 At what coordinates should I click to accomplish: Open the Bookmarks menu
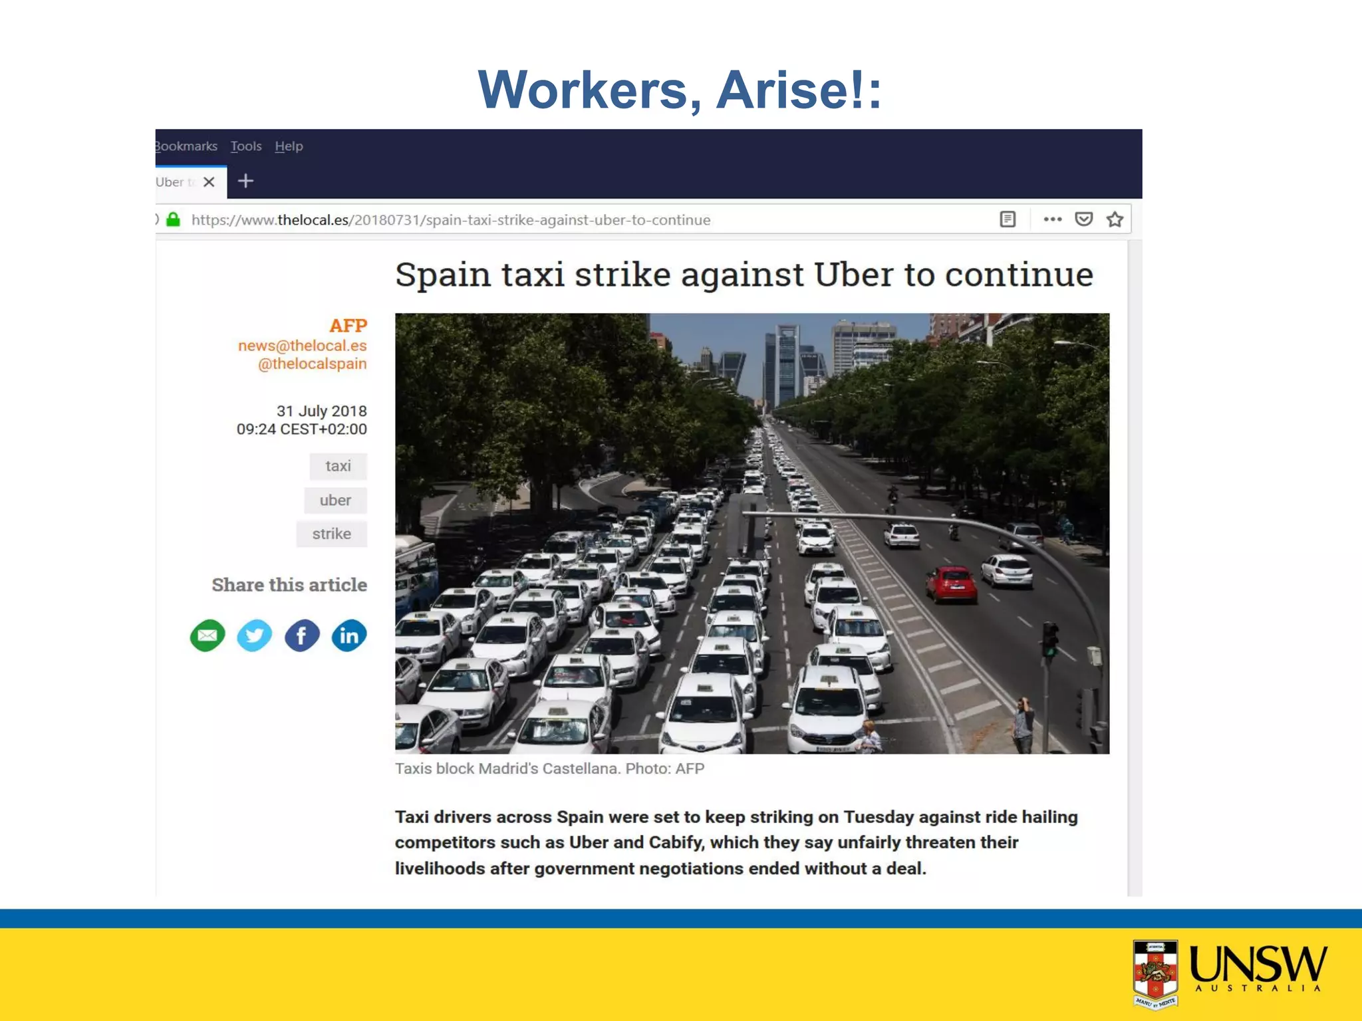pyautogui.click(x=187, y=146)
